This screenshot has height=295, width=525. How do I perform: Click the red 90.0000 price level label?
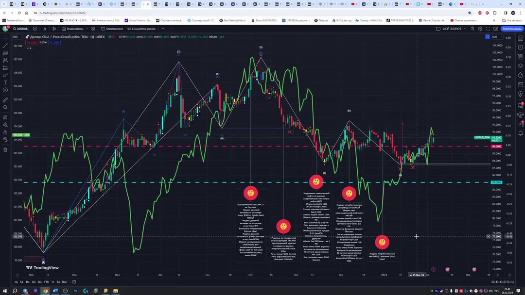[x=496, y=147]
